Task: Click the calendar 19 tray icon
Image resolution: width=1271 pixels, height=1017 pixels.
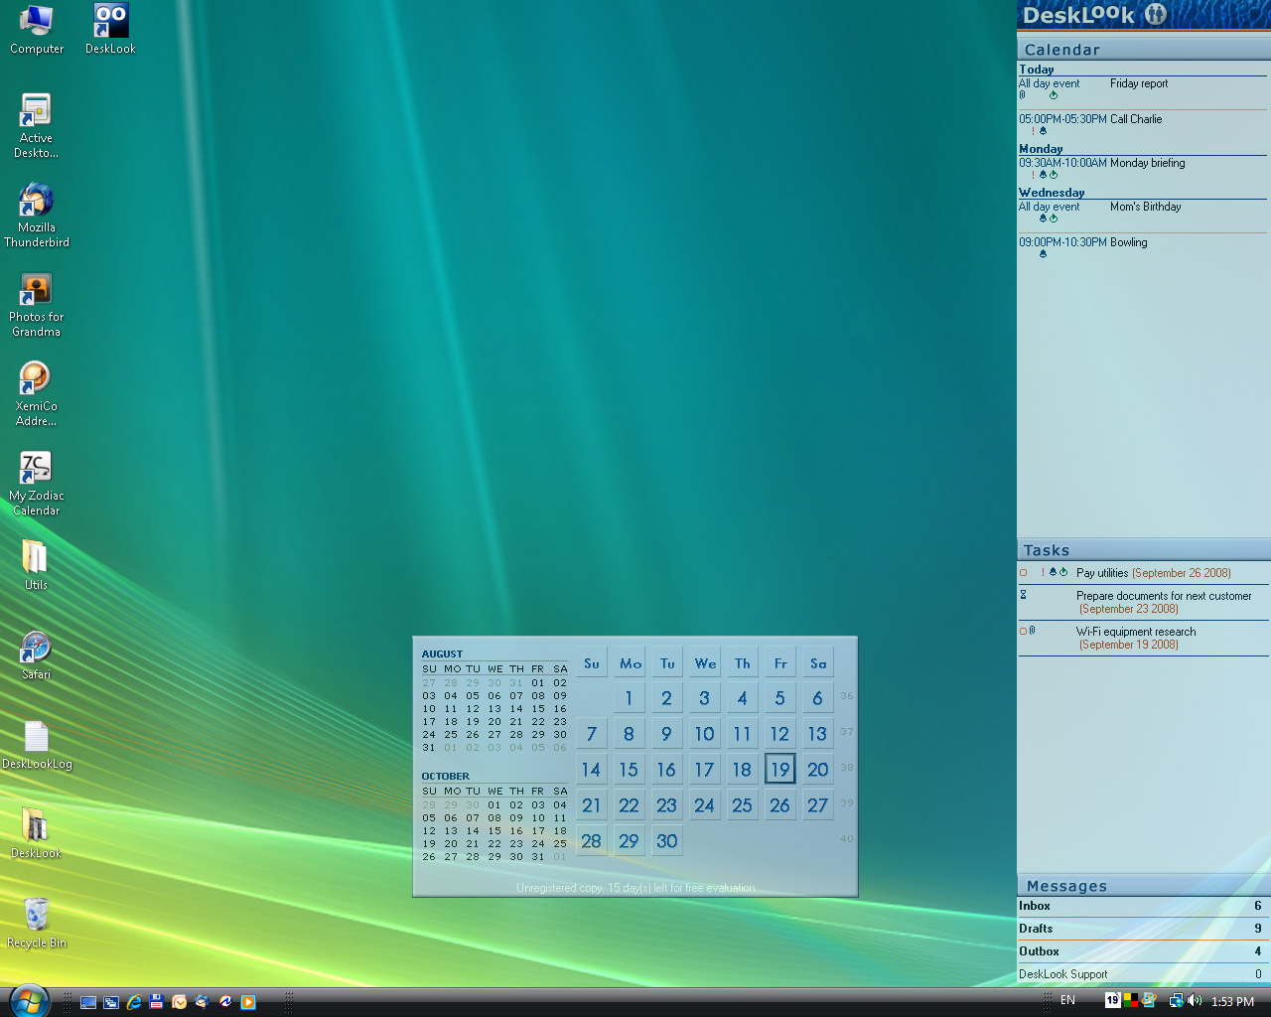Action: coord(1113,1000)
